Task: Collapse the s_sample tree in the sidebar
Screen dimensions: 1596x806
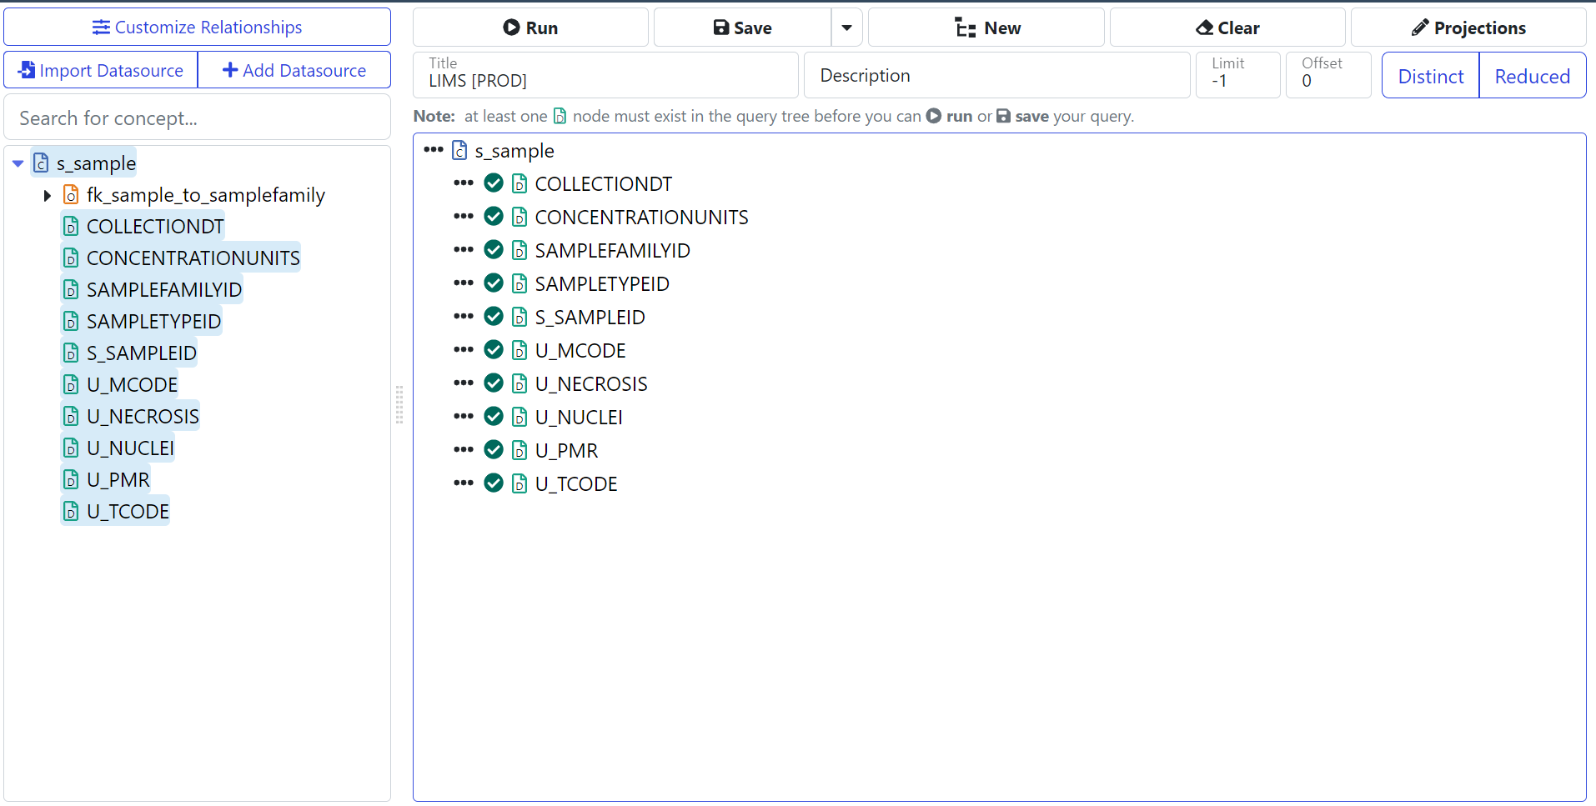Action: 18,163
